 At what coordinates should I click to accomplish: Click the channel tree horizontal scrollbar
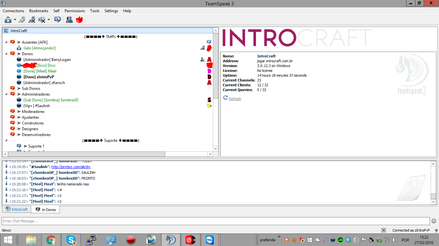(x=87, y=154)
